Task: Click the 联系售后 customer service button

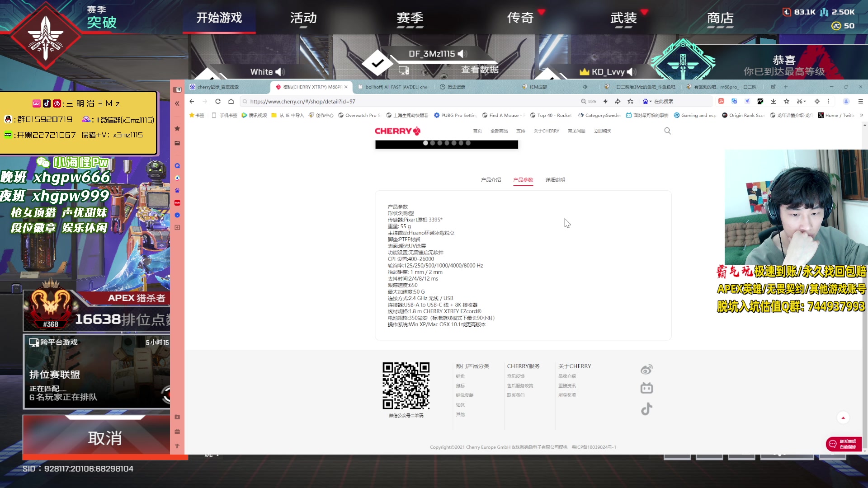Action: [x=844, y=444]
